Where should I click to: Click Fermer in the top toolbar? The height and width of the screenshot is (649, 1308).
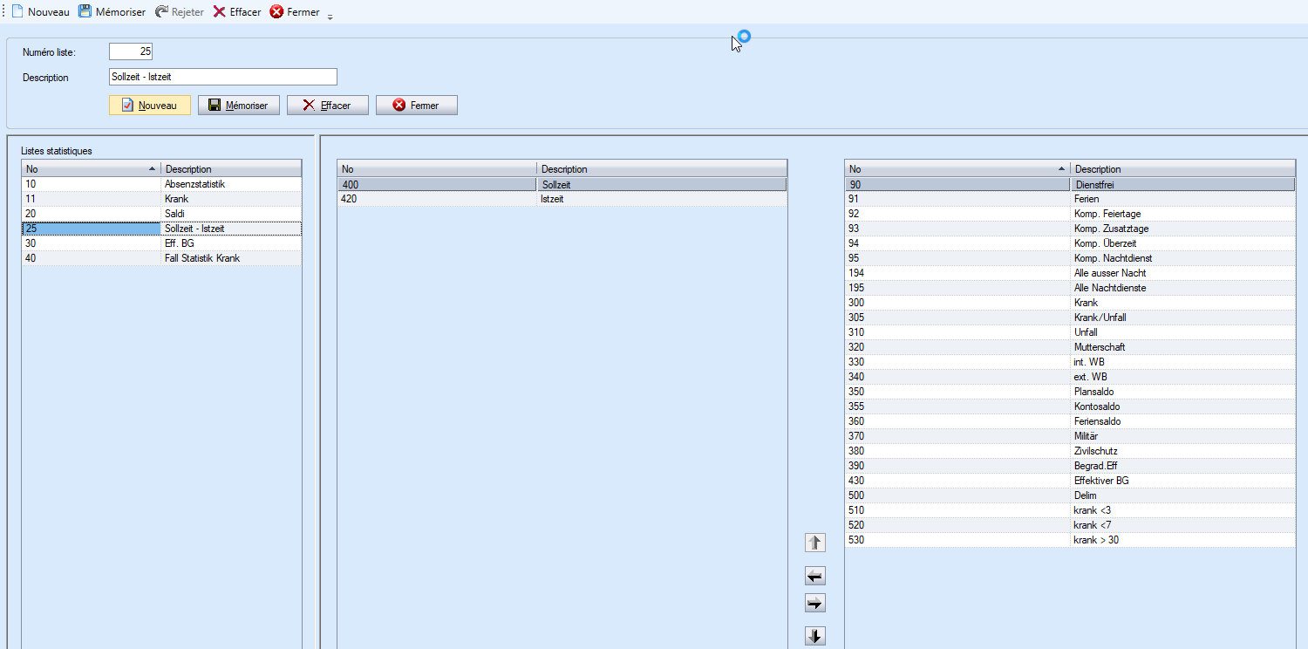coord(295,12)
